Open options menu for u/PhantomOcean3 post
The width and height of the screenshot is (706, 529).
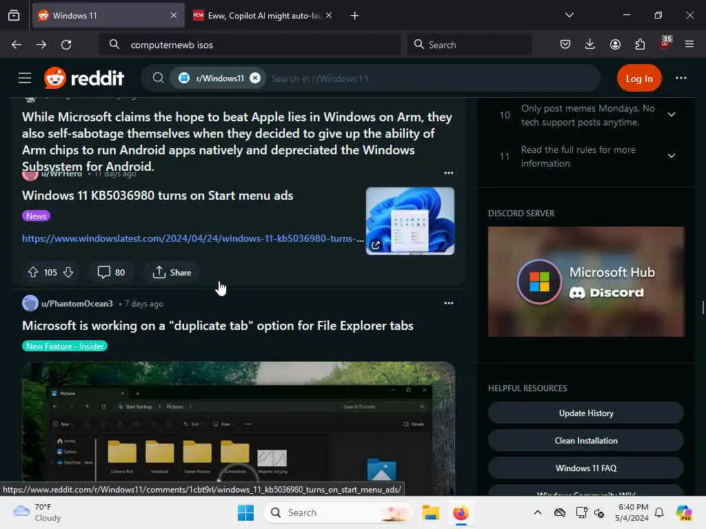[x=448, y=303]
